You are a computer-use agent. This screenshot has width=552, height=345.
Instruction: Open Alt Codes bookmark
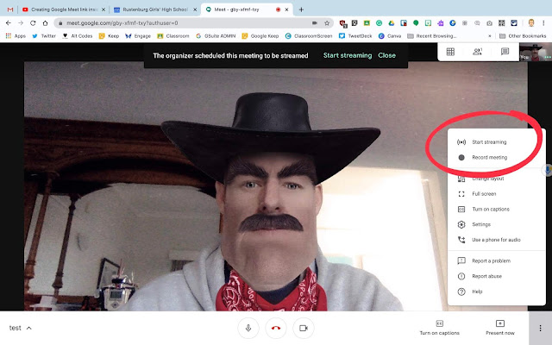click(78, 36)
